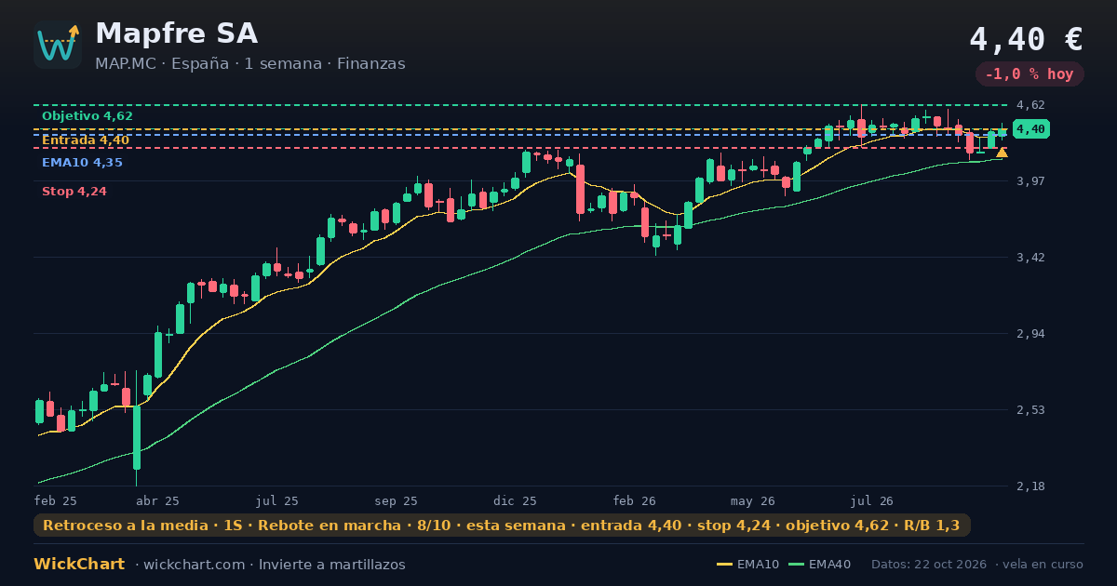
Task: Open the wickchart.com link in the footer
Action: [196, 565]
